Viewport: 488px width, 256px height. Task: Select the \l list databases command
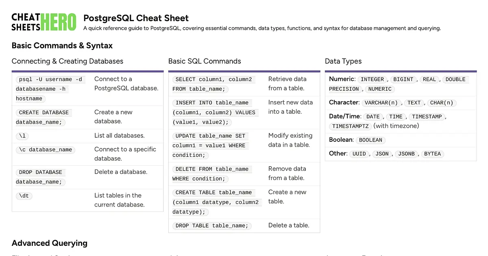[22, 136]
